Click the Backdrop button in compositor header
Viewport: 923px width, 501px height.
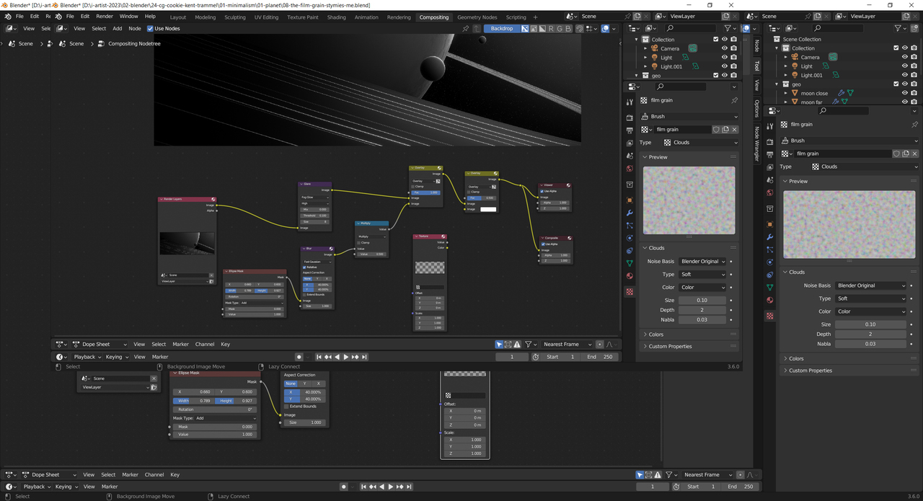coord(502,28)
